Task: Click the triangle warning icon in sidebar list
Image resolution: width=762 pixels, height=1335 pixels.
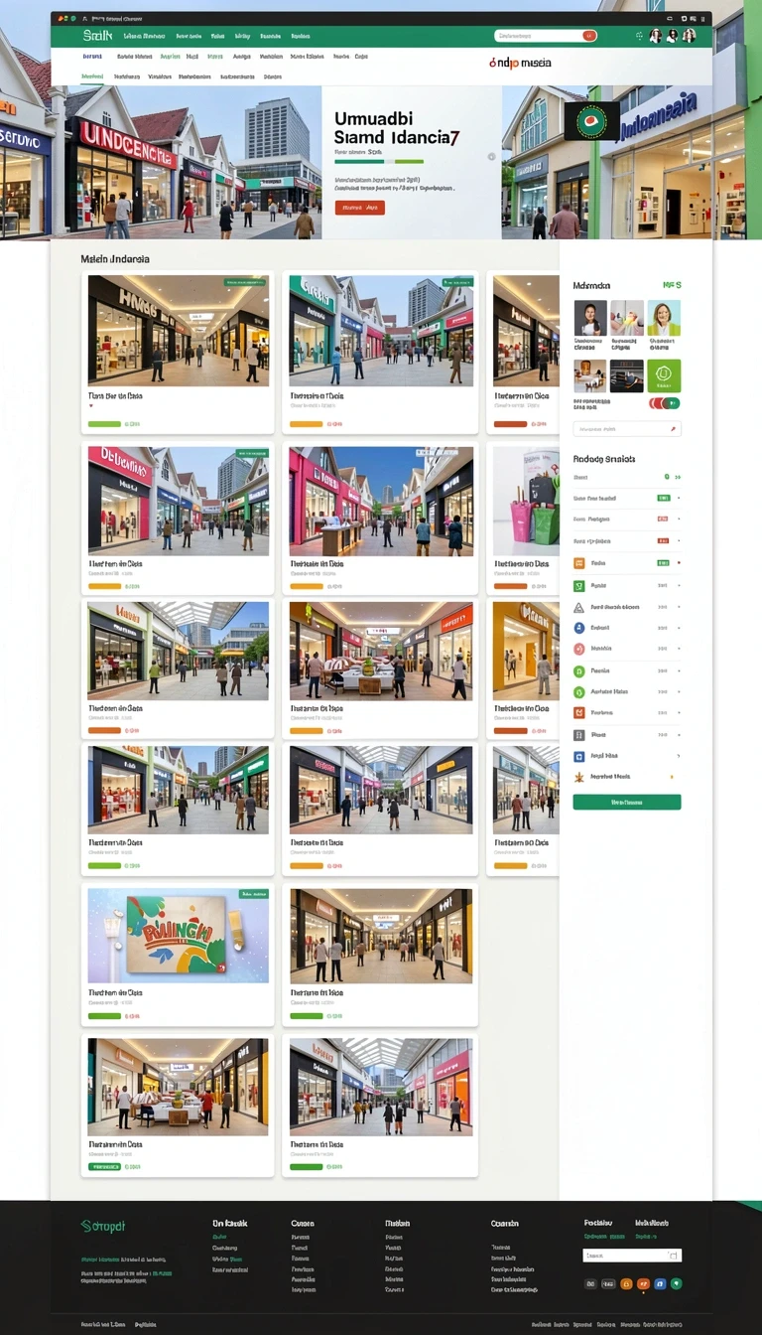Action: click(x=579, y=607)
